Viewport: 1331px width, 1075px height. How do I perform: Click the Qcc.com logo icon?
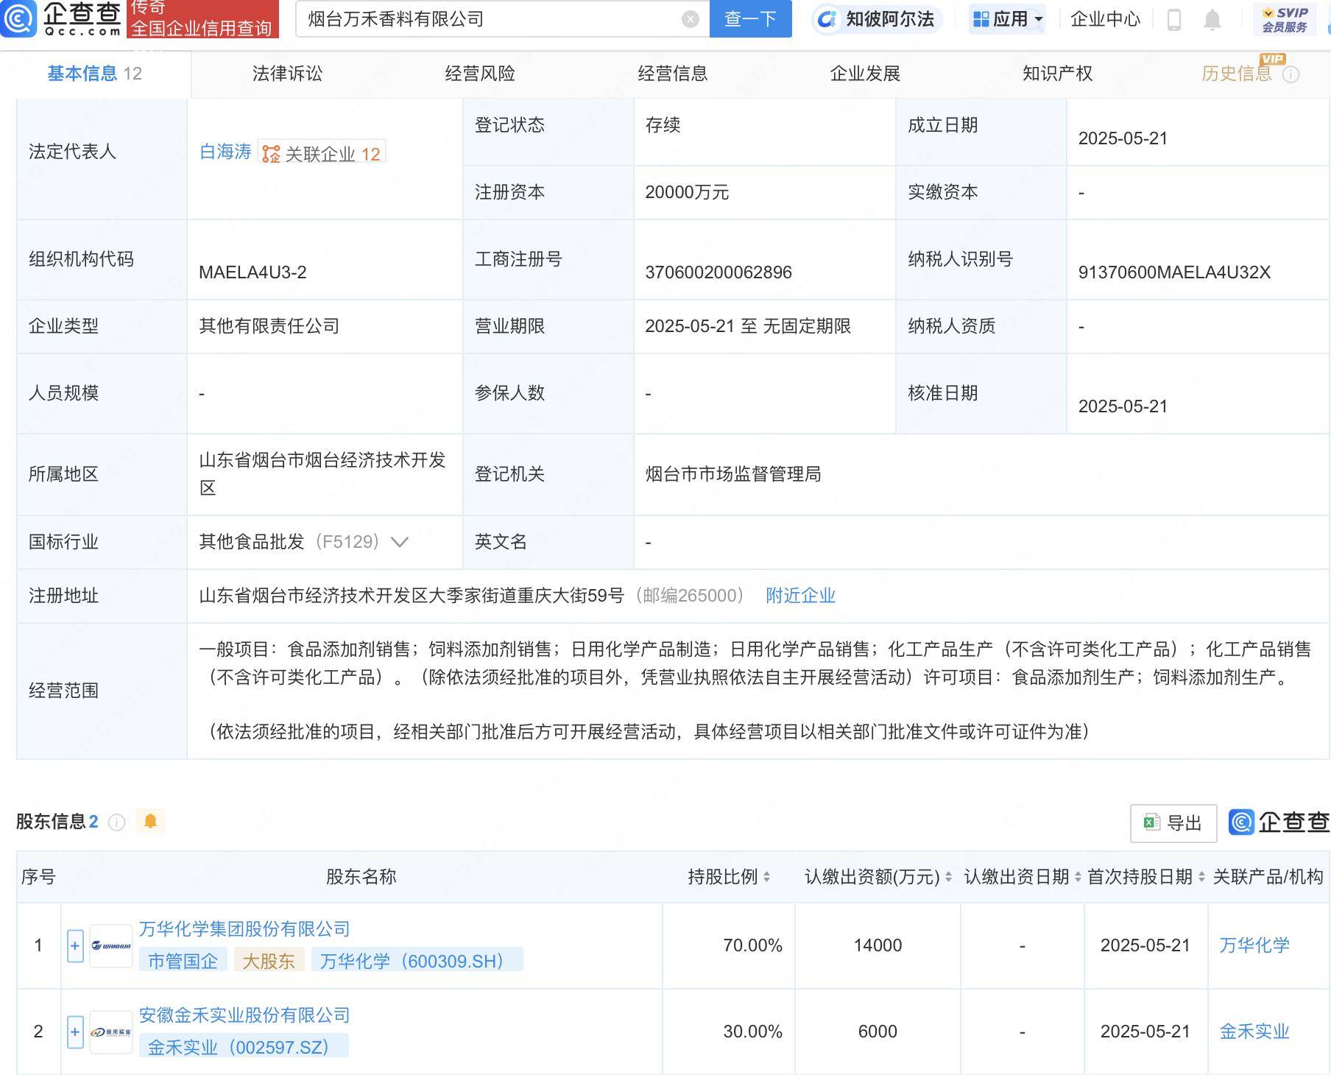point(18,18)
